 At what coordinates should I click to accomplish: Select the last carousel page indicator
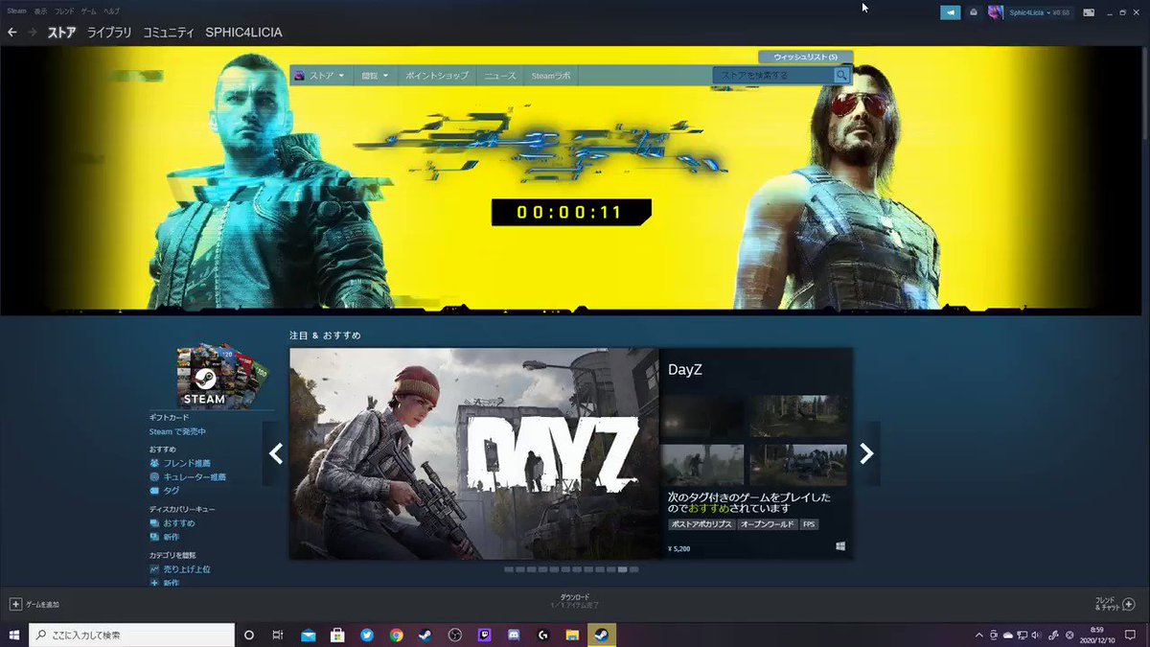coord(633,569)
